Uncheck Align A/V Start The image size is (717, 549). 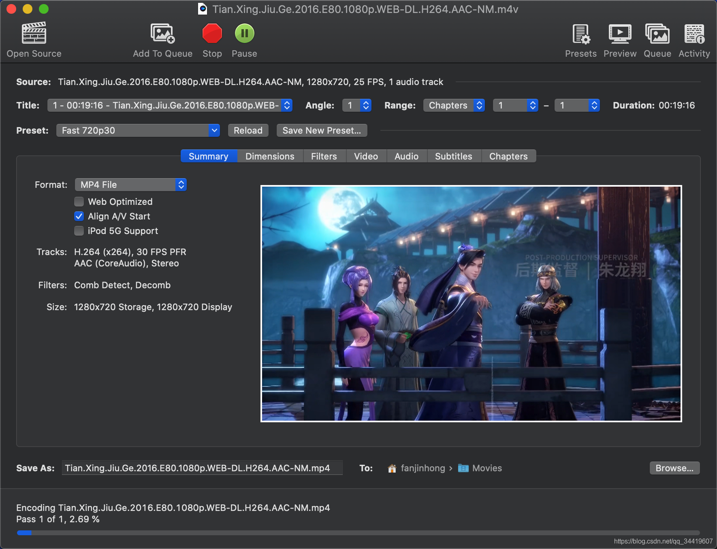pyautogui.click(x=79, y=216)
